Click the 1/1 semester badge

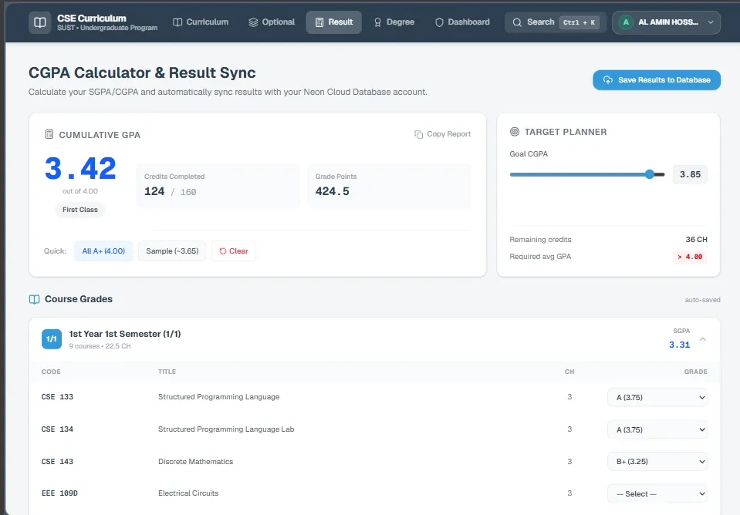click(x=52, y=339)
